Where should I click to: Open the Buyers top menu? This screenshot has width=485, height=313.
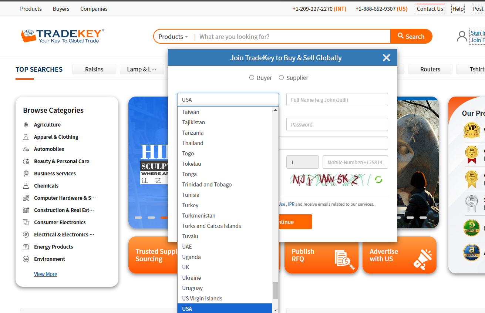[x=61, y=9]
